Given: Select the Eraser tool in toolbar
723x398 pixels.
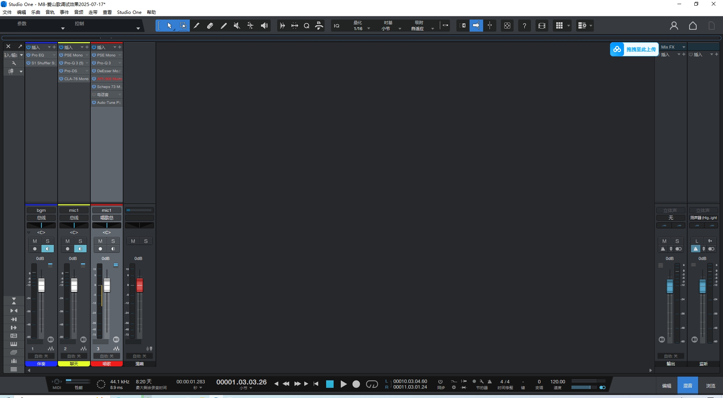Looking at the screenshot, I should coord(210,26).
